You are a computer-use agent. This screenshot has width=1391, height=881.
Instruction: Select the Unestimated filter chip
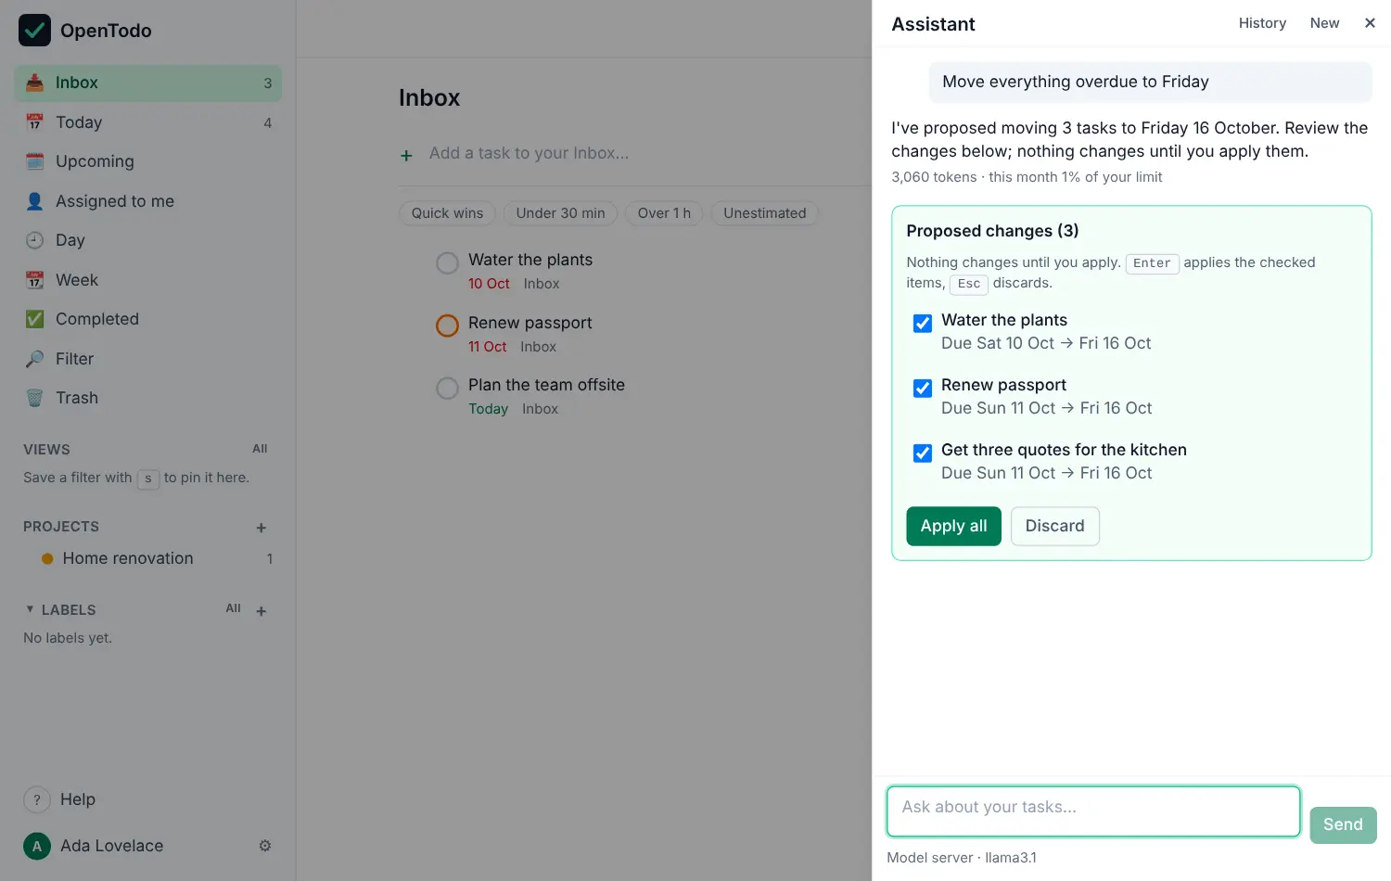point(765,213)
